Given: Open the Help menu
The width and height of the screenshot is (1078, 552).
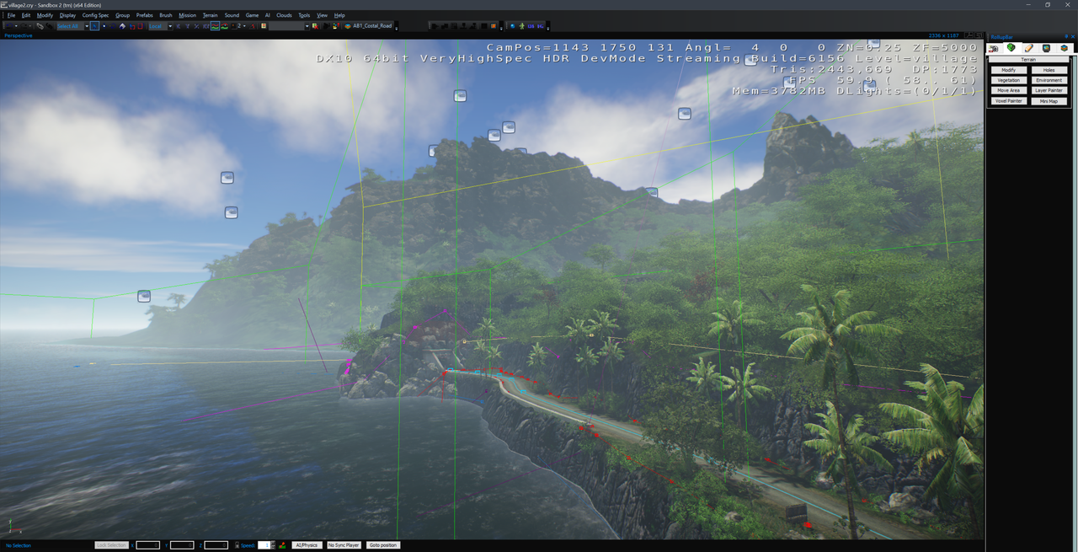Looking at the screenshot, I should pyautogui.click(x=339, y=15).
